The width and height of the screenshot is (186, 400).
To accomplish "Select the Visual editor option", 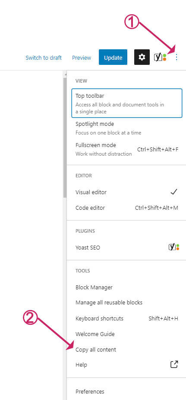I will click(x=127, y=192).
